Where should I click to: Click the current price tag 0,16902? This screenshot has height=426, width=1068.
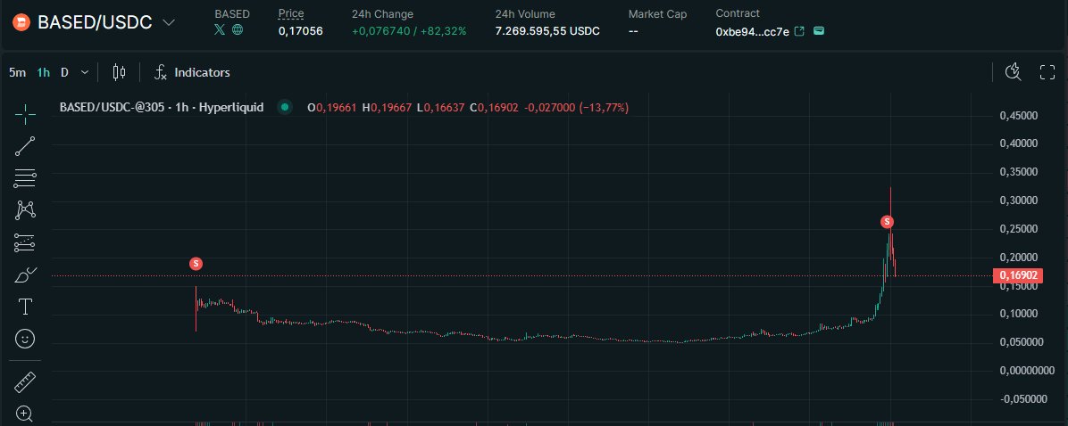click(x=1018, y=275)
